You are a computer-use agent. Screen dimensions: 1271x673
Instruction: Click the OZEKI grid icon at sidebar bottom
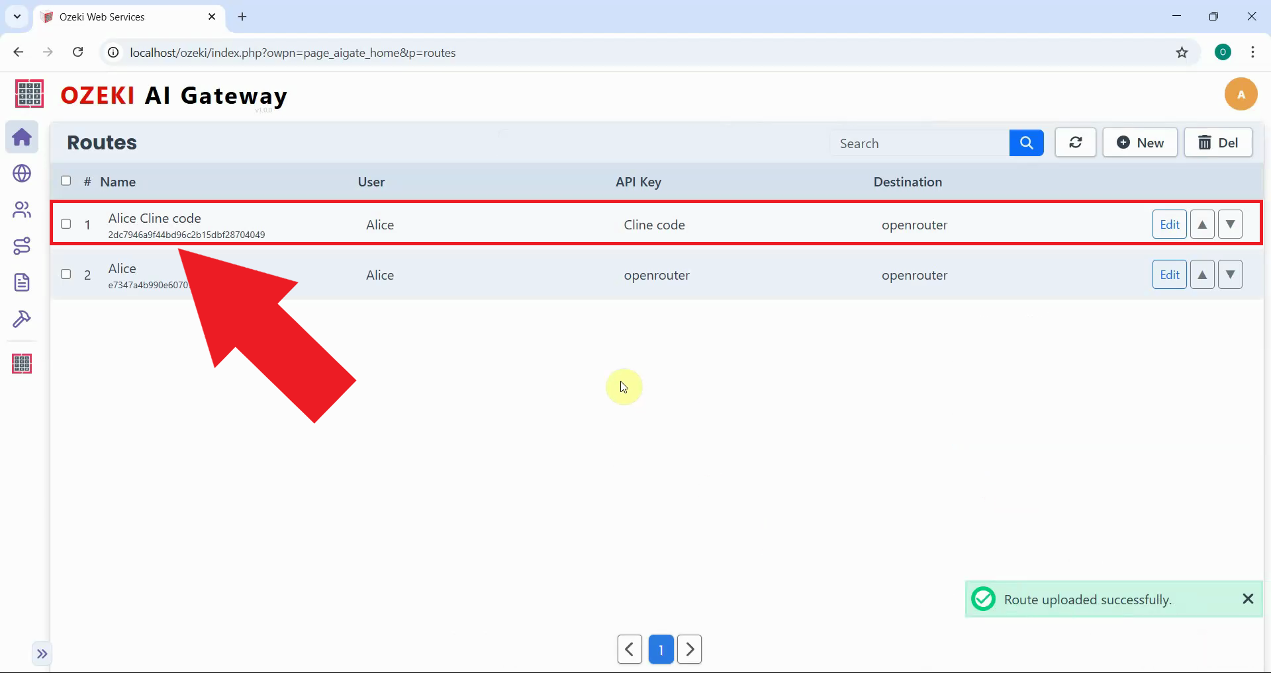[x=22, y=363]
